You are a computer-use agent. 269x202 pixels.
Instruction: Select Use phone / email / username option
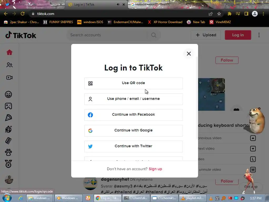coord(133,99)
